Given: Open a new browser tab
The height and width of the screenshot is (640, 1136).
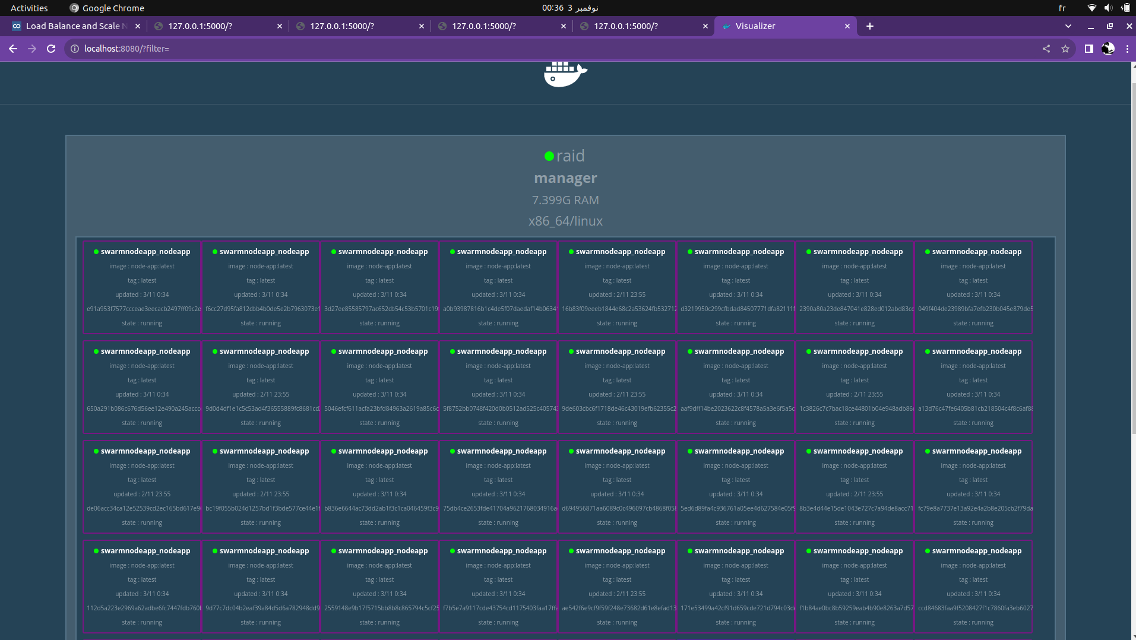Looking at the screenshot, I should [870, 26].
